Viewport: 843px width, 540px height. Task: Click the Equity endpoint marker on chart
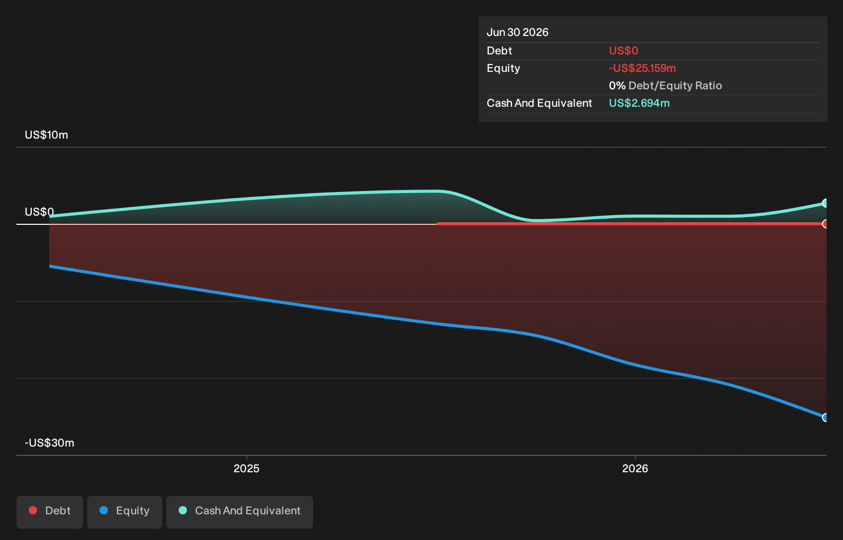825,417
